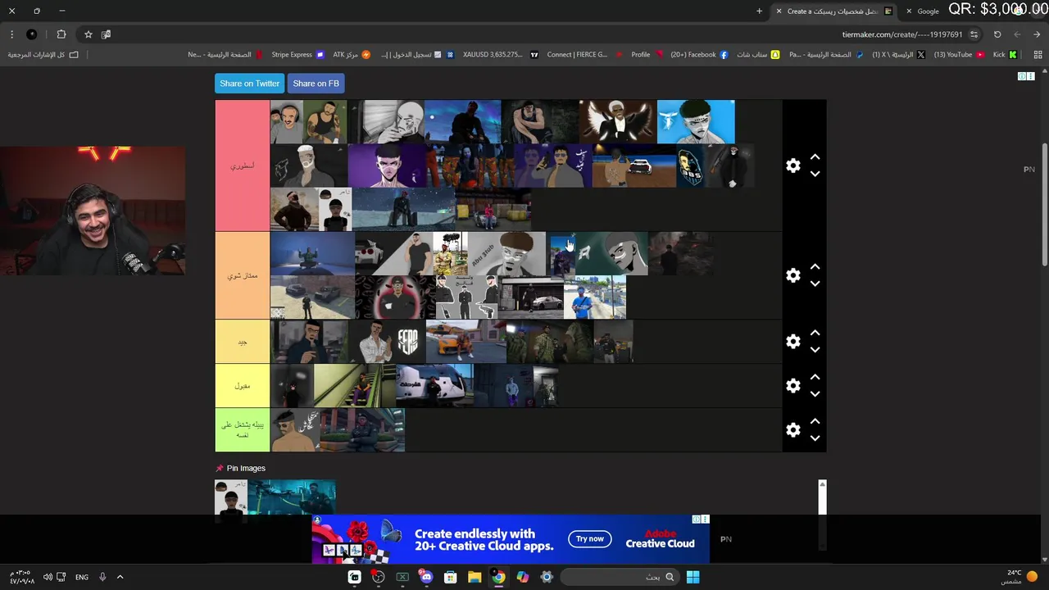Close the Google tab

point(909,11)
